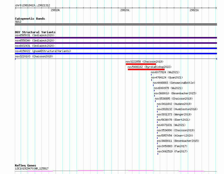Select the nsv6558340 (Sedlazeck2020) label

(35, 40)
